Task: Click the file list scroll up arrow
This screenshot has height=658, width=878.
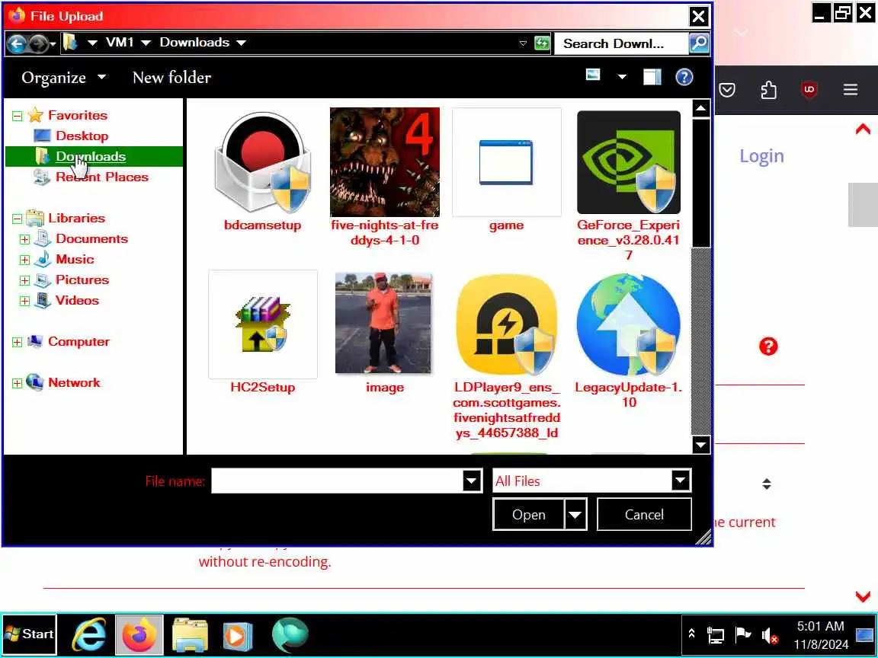Action: (700, 109)
